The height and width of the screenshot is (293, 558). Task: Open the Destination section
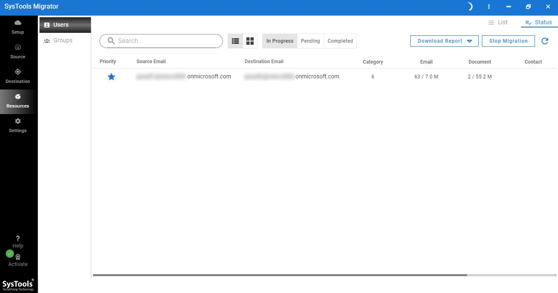[18, 76]
